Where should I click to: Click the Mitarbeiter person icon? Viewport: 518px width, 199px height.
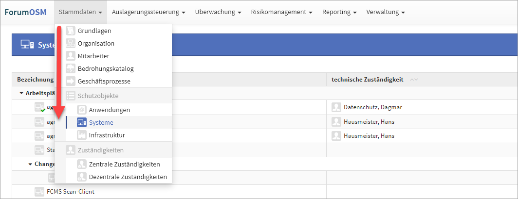[x=71, y=56]
